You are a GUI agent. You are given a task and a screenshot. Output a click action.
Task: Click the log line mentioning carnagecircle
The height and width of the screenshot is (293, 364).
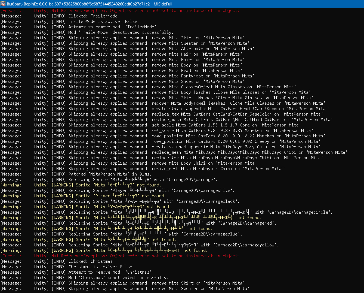(x=190, y=212)
